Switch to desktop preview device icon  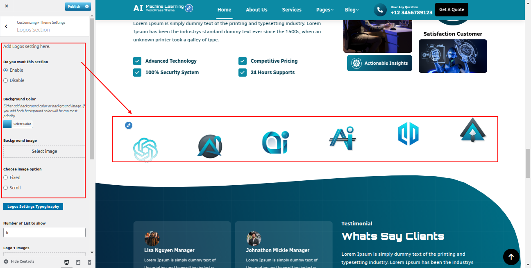coord(67,262)
